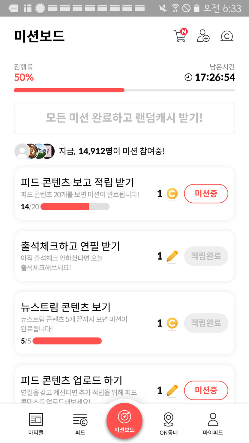
Task: Go to the ON동네 tab
Action: pos(169,423)
